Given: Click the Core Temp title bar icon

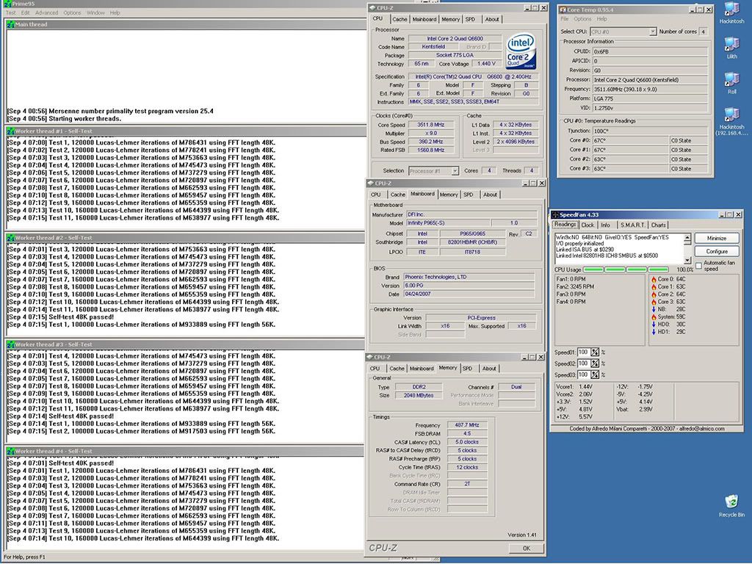Looking at the screenshot, I should [x=563, y=10].
